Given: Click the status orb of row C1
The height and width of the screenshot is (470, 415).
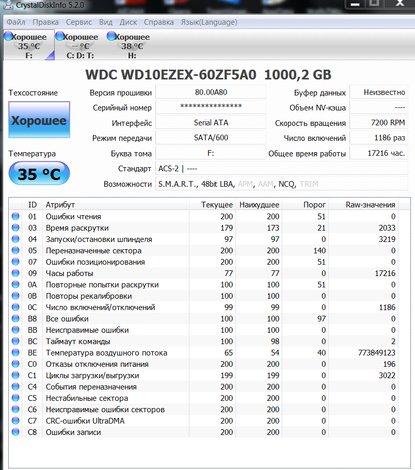Looking at the screenshot, I should click(x=15, y=375).
